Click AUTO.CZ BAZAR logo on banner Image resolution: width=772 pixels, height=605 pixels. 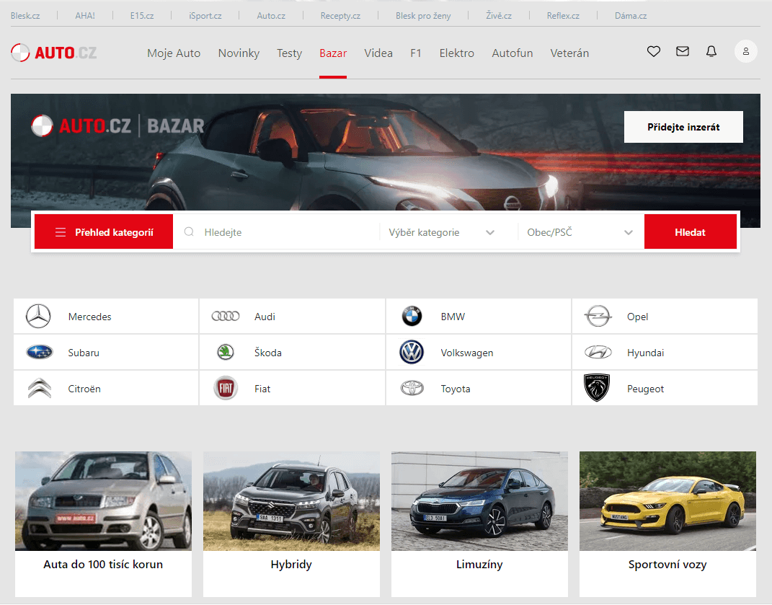coord(117,125)
